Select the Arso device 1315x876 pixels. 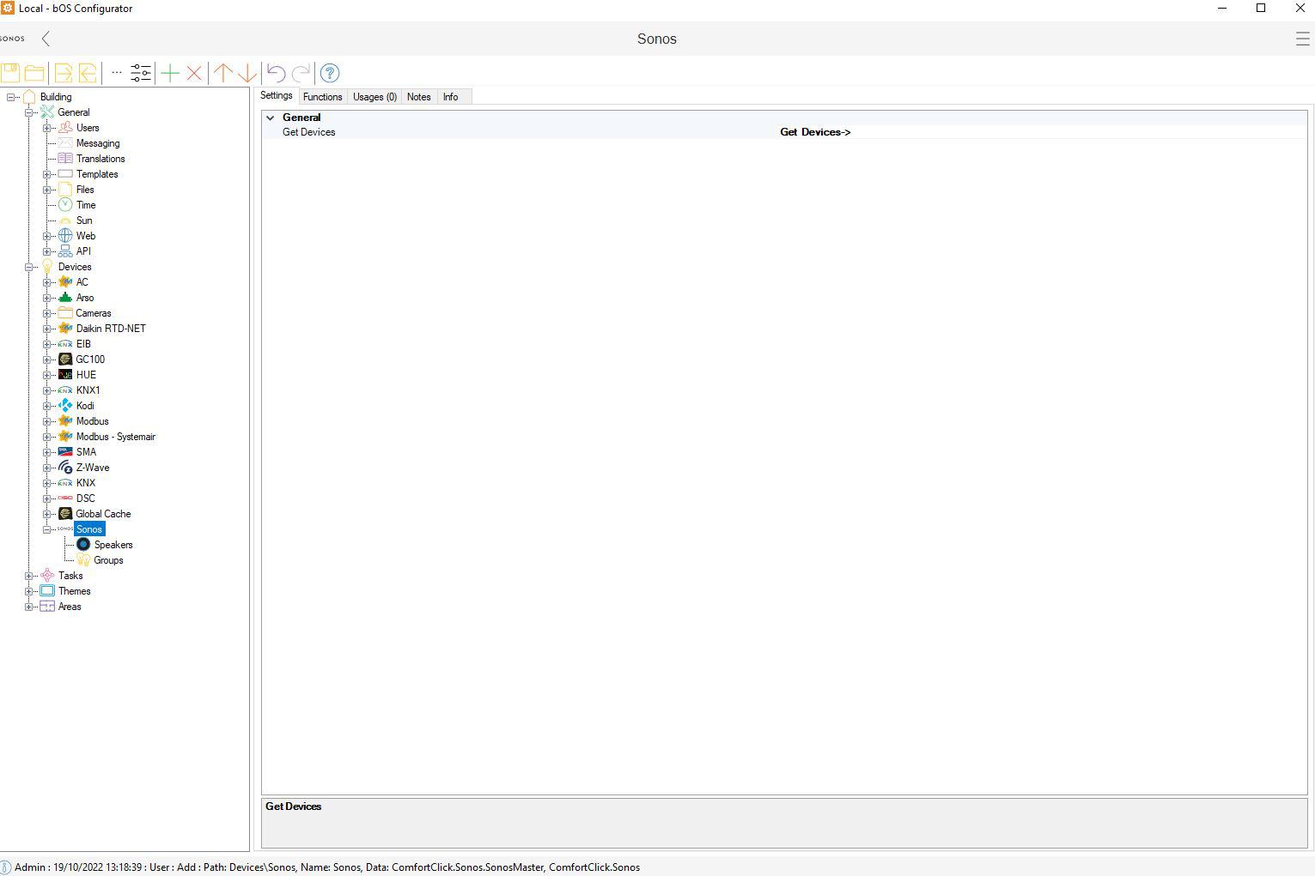pos(85,298)
